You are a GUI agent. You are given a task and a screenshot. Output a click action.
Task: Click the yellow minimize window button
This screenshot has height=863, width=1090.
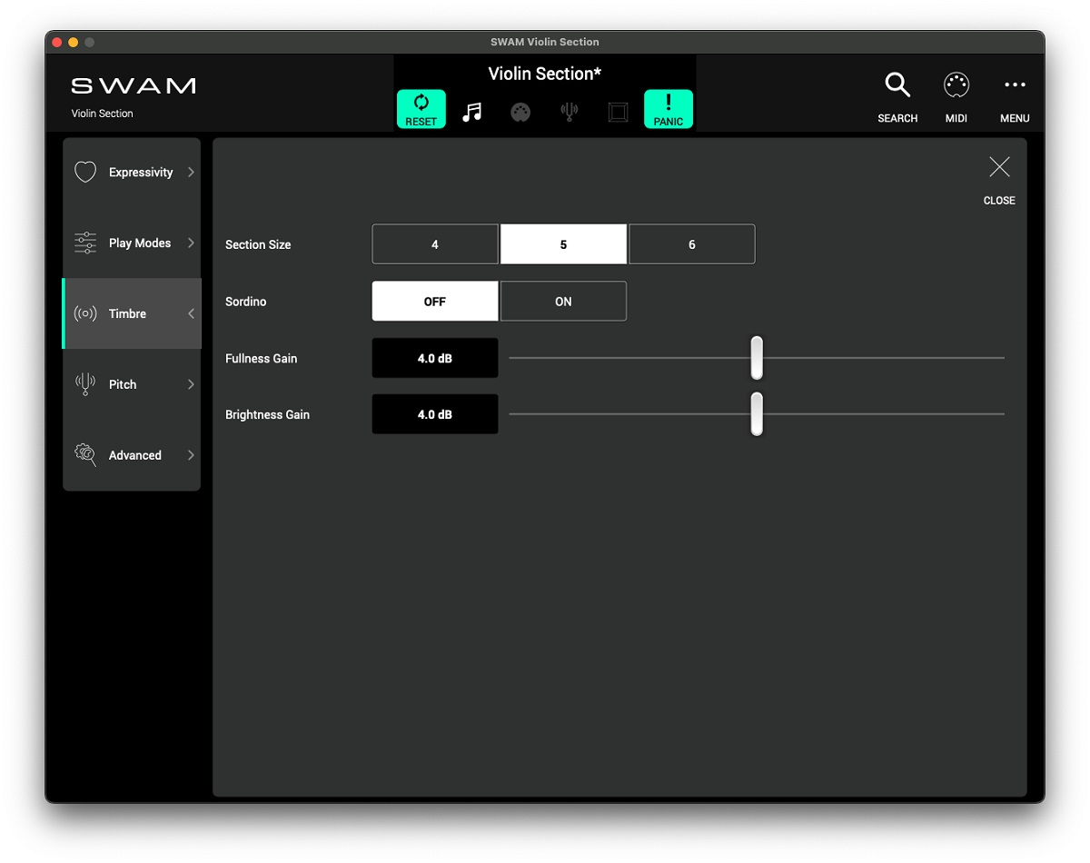point(74,42)
